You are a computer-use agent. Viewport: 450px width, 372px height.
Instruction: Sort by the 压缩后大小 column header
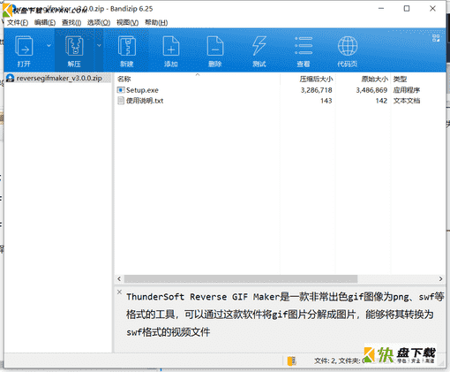308,79
